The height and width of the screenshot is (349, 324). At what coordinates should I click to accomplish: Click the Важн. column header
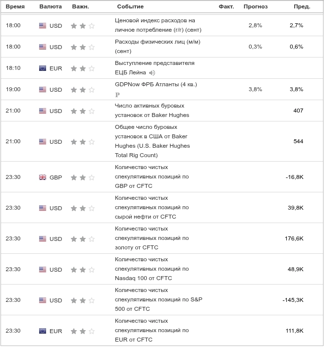(x=80, y=6)
